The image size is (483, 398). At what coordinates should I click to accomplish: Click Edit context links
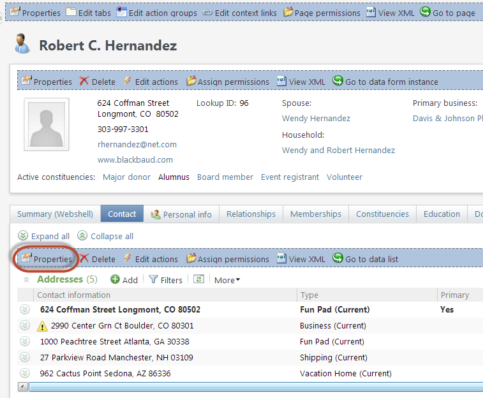[x=240, y=13]
